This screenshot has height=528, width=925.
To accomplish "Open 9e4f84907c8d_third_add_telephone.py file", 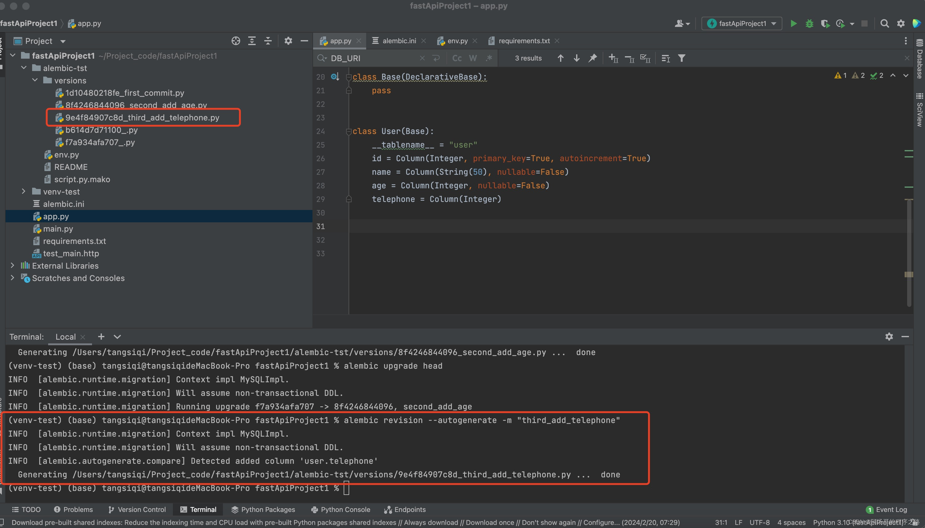I will (x=142, y=118).
